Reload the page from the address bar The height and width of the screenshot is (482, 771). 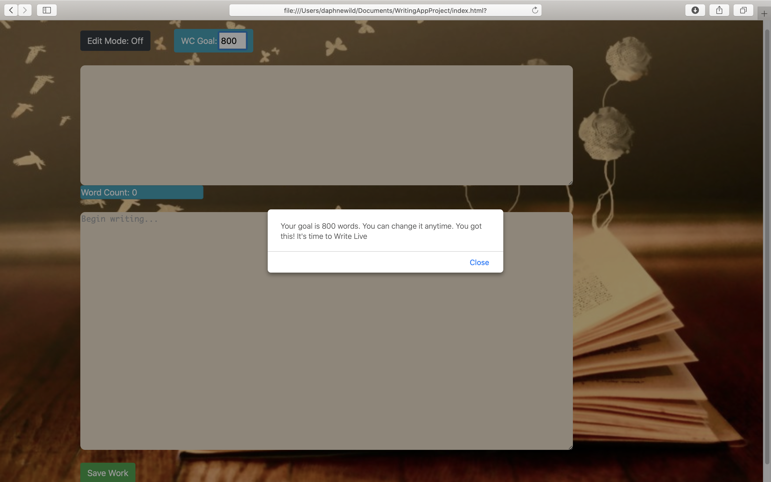tap(535, 10)
